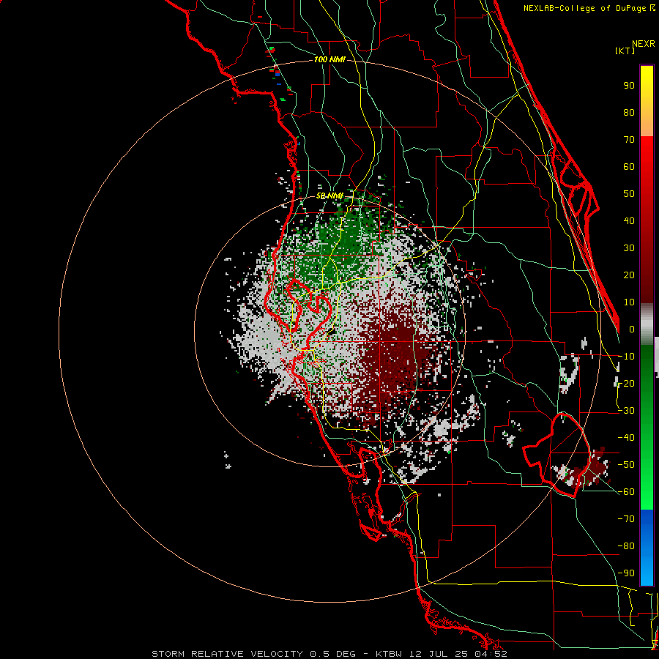Click the [KT] units label
Image resolution: width=659 pixels, height=659 pixels.
point(625,51)
